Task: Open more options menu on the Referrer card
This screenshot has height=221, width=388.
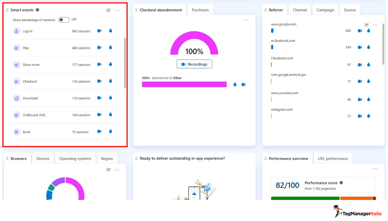Action: [x=375, y=25]
